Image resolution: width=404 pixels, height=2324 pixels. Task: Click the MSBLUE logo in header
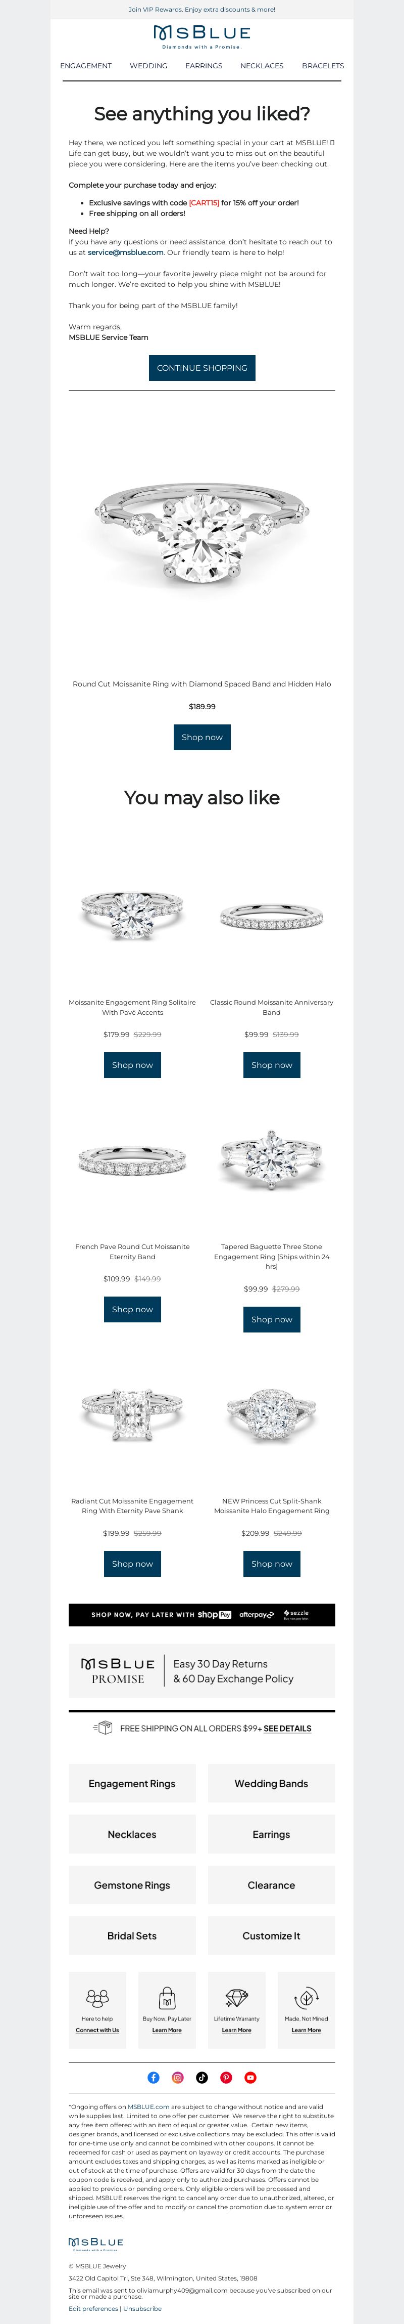pyautogui.click(x=201, y=36)
